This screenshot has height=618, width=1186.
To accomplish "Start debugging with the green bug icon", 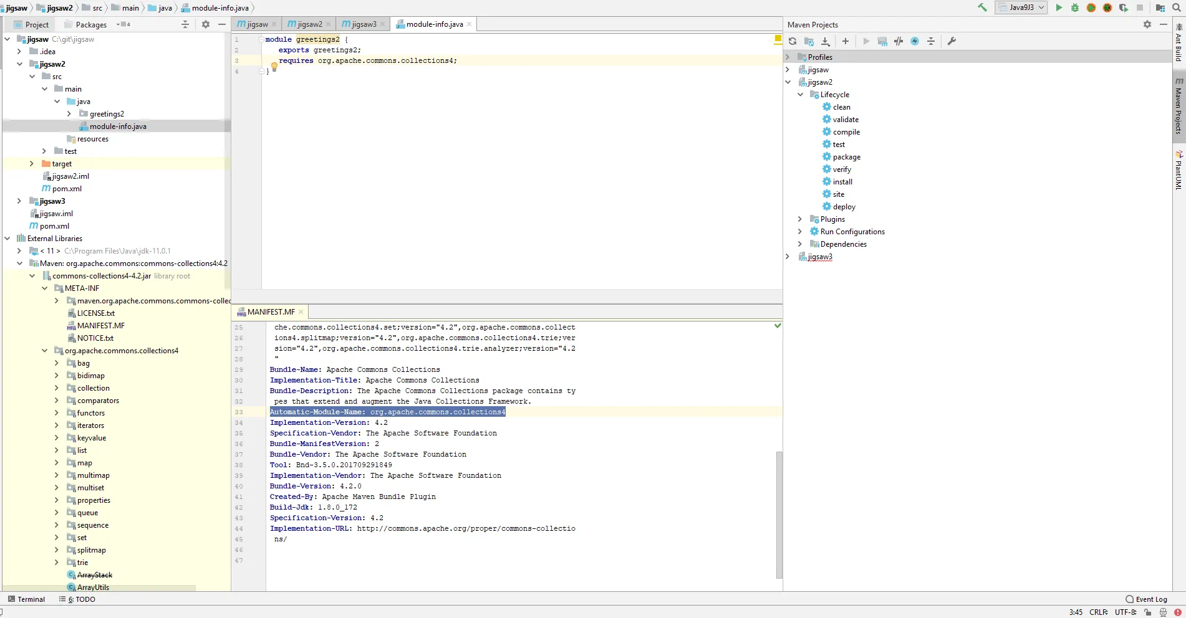I will (x=1074, y=7).
